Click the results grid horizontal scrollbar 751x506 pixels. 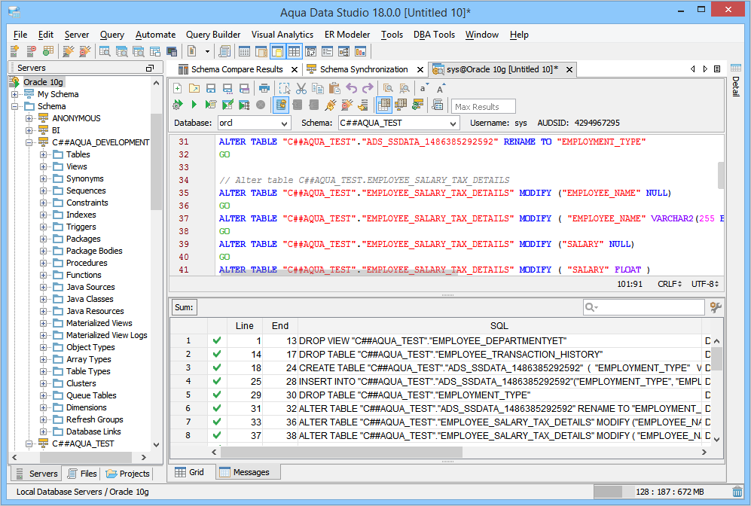click(340, 452)
